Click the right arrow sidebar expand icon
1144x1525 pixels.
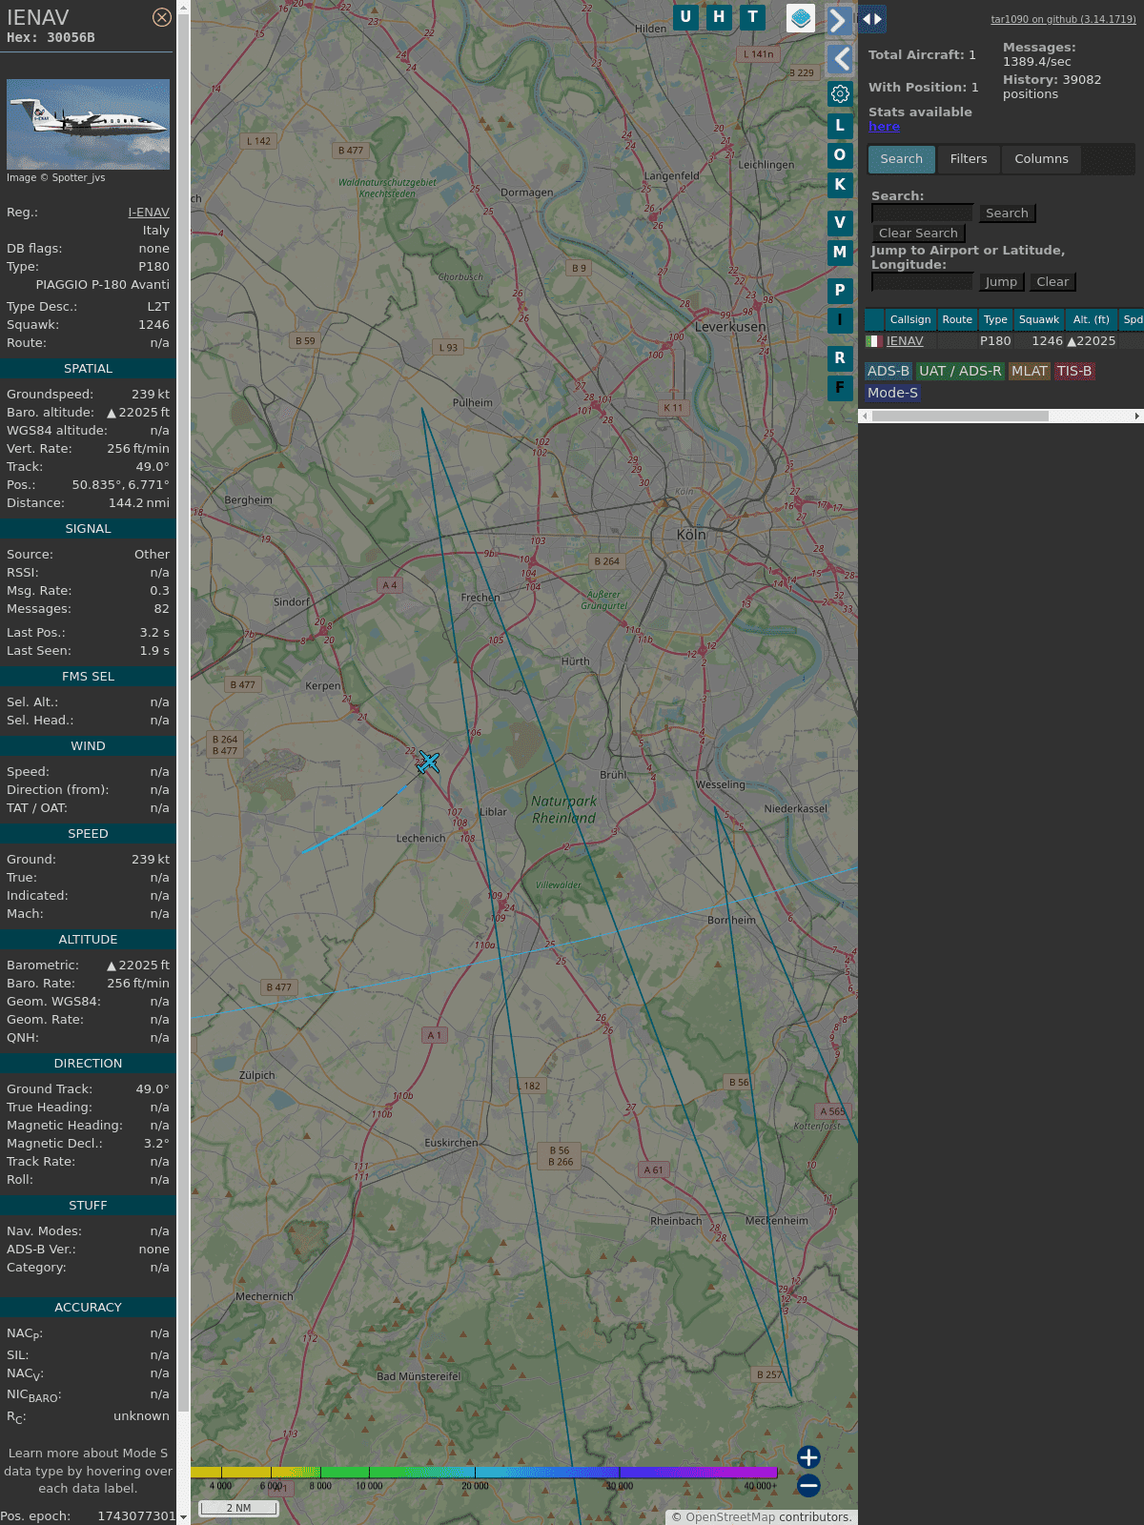839,21
